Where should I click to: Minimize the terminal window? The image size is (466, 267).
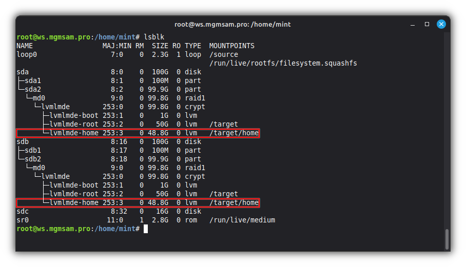tap(412, 24)
